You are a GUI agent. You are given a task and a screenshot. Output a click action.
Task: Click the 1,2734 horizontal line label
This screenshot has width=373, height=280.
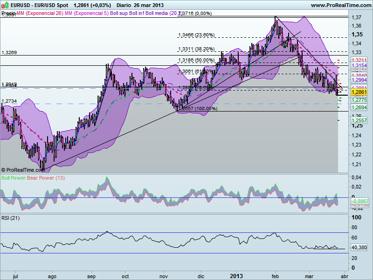[x=9, y=101]
